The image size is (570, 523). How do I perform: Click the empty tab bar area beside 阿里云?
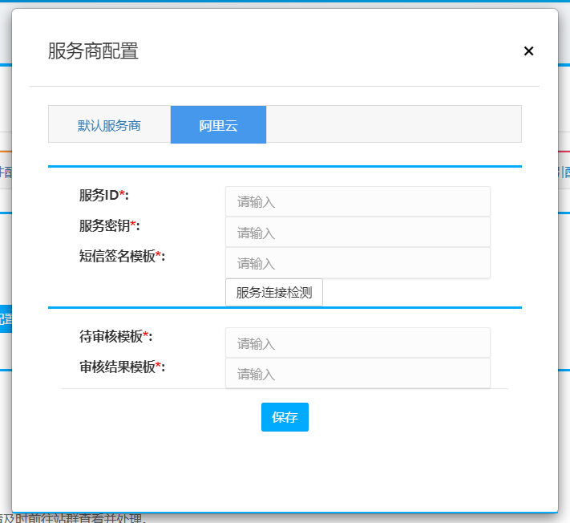tap(393, 125)
